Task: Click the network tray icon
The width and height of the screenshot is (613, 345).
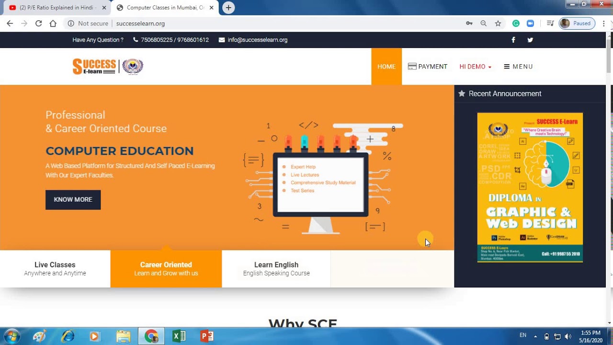Action: [557, 336]
